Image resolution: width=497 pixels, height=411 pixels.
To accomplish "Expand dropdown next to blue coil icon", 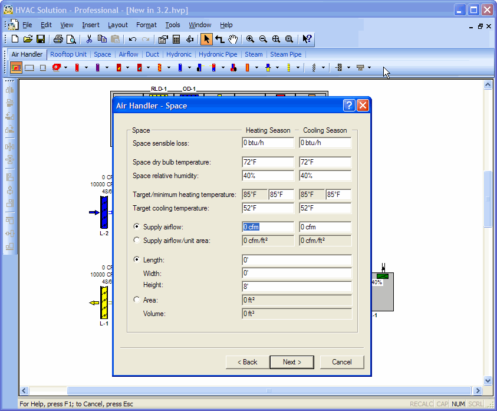I will pos(190,68).
